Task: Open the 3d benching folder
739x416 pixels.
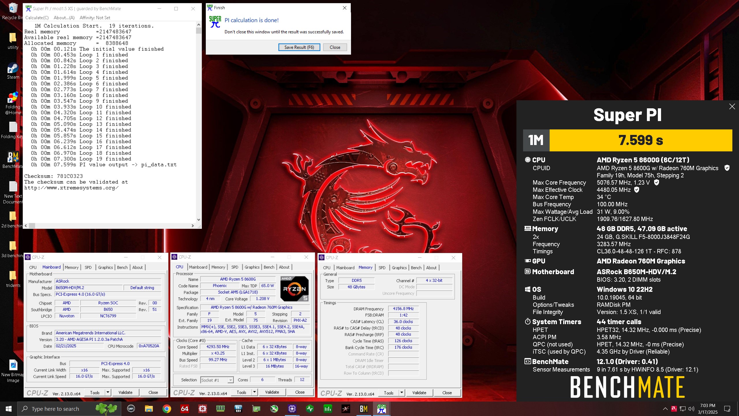Action: (13, 250)
